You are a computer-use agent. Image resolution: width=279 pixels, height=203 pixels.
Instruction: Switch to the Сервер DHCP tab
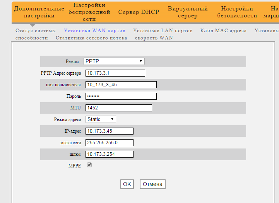coord(139,12)
